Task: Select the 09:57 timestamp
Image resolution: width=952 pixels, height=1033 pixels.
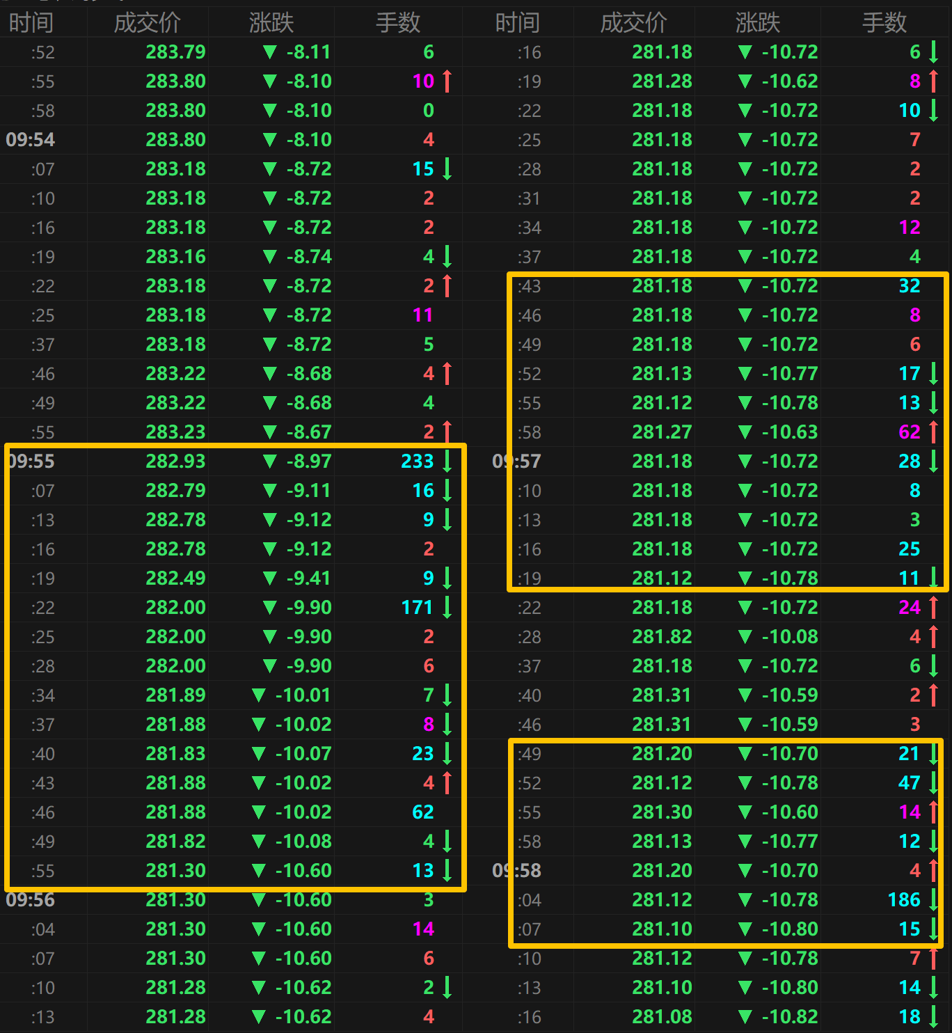Action: (516, 461)
